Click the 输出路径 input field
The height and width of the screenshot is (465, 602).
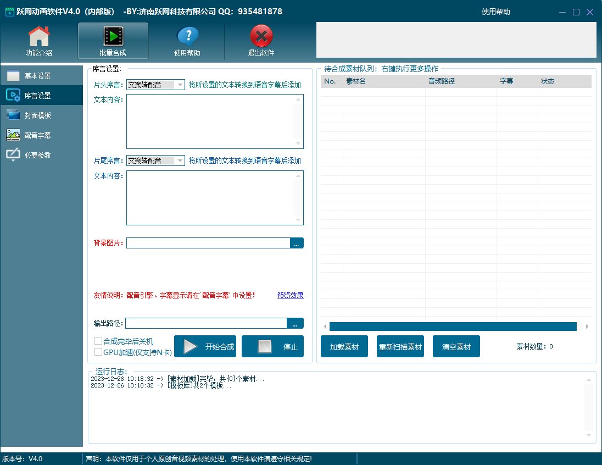[x=207, y=323]
